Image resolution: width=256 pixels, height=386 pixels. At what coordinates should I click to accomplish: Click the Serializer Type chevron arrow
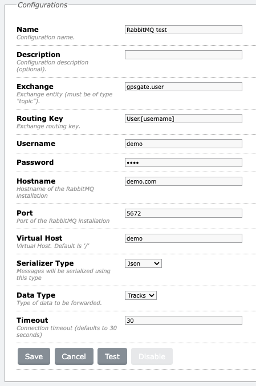pos(157,263)
